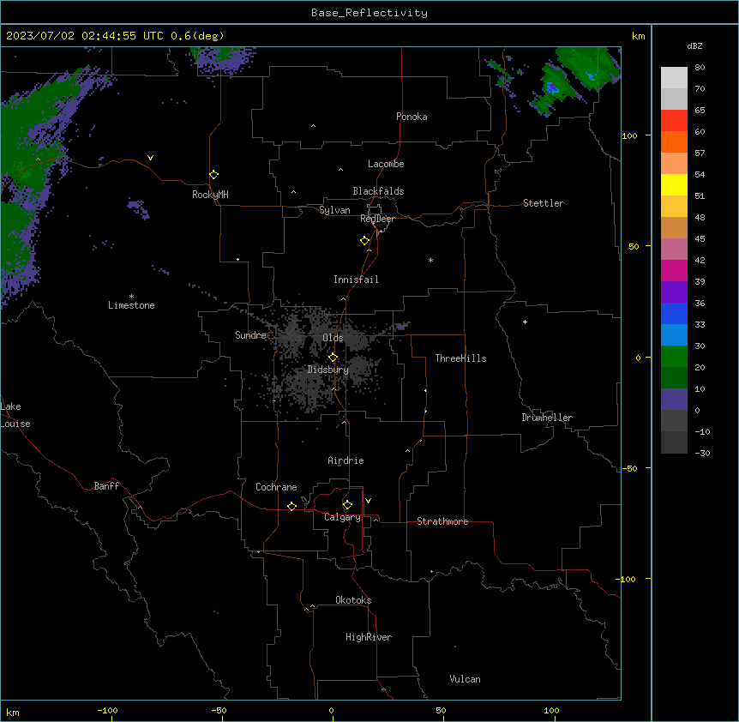Click the Lake Louise label
The image size is (739, 722).
pos(15,415)
